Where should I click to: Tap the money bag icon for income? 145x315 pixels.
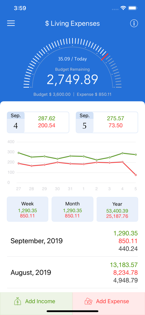tap(18, 301)
